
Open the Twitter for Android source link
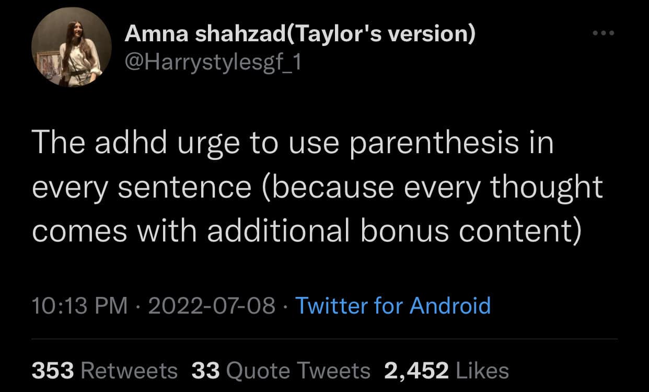pos(393,305)
